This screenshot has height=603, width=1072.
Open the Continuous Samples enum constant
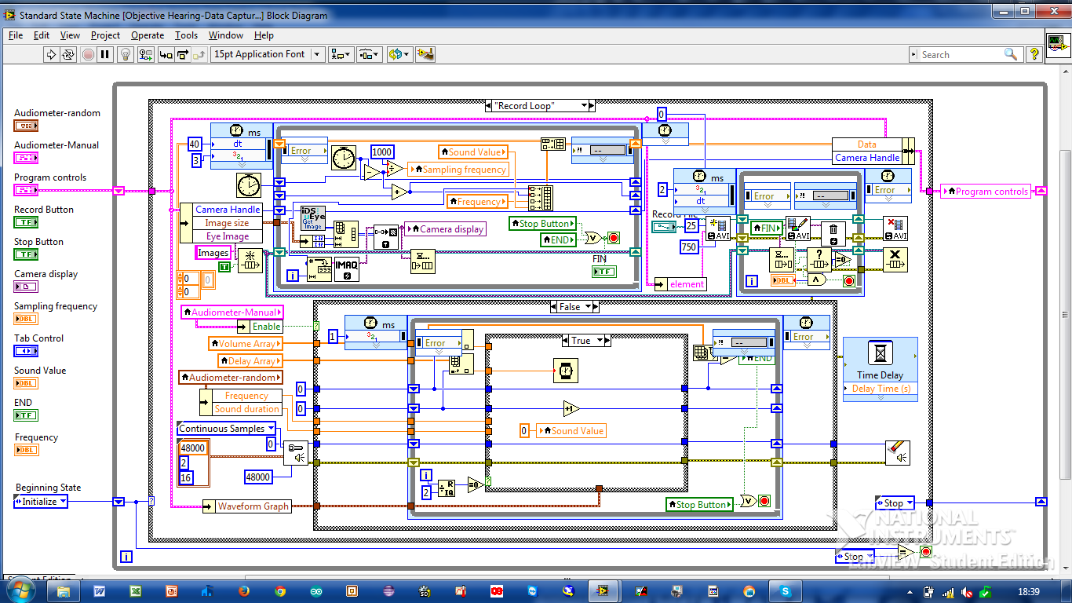pos(227,428)
